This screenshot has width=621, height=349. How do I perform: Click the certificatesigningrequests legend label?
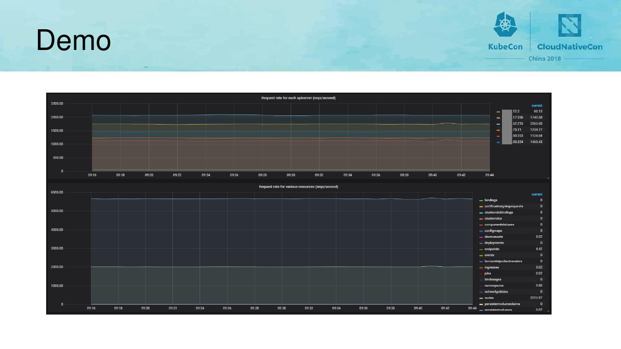pyautogui.click(x=504, y=206)
